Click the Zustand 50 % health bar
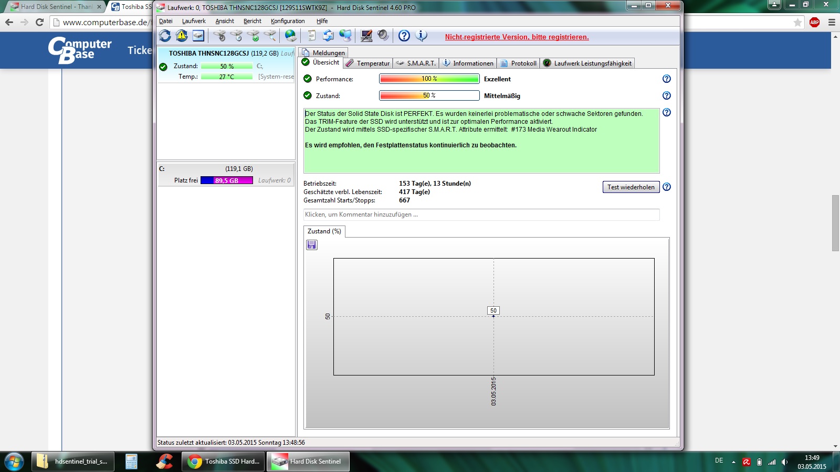 pyautogui.click(x=429, y=95)
